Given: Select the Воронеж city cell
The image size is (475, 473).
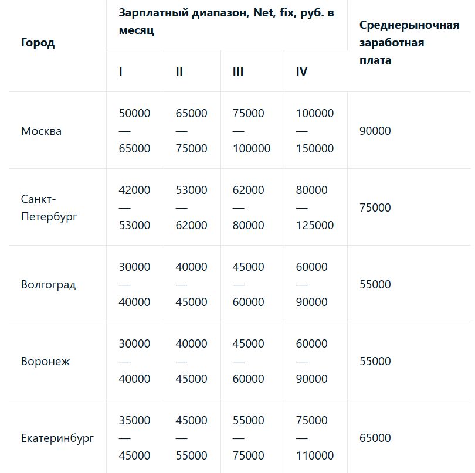Looking at the screenshot, I should (45, 361).
